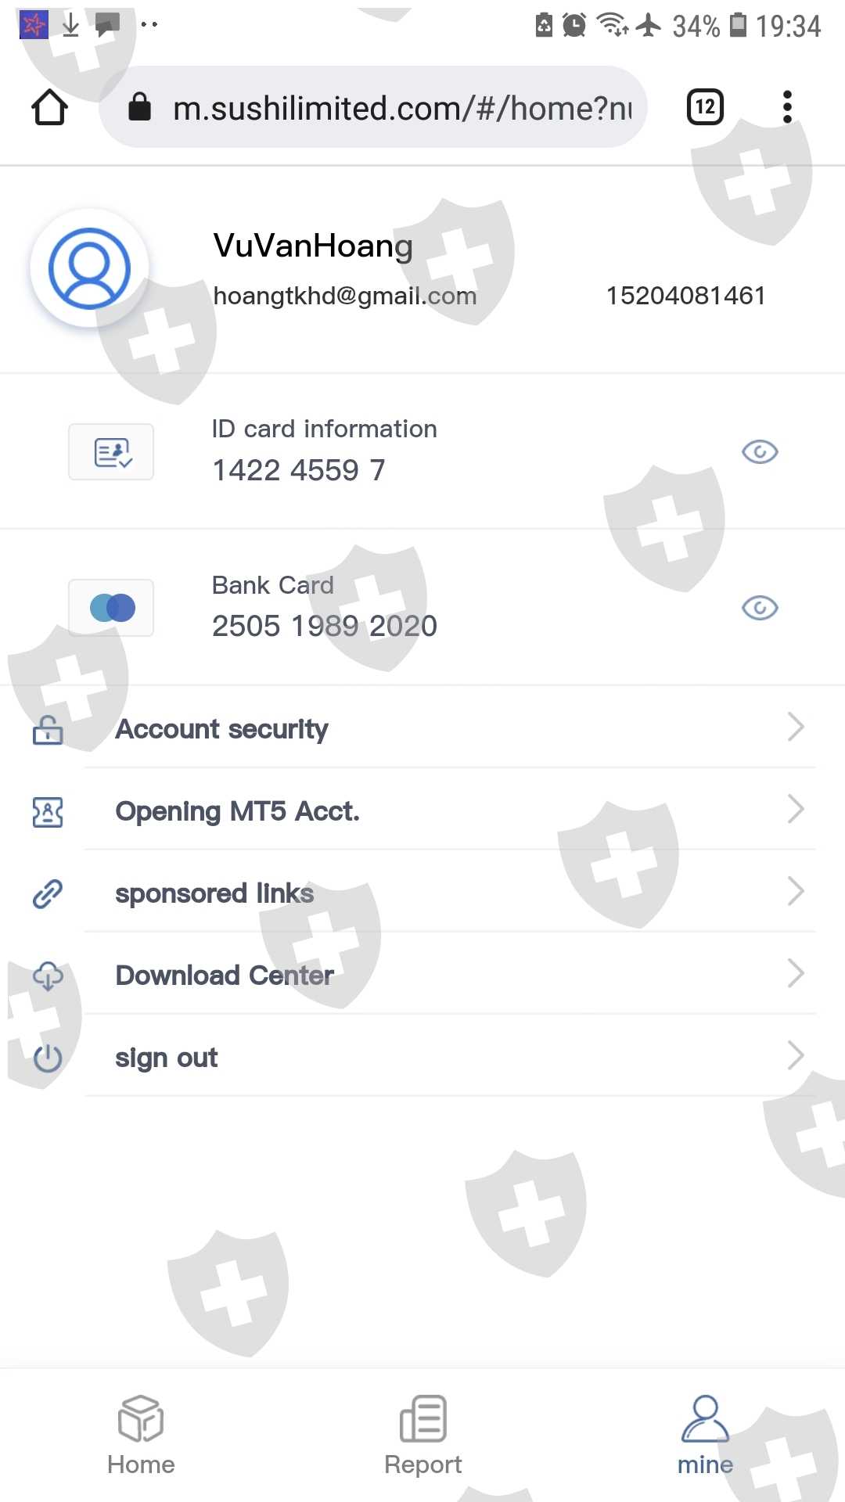The height and width of the screenshot is (1502, 845).
Task: Switch to the Report tab
Action: click(422, 1436)
